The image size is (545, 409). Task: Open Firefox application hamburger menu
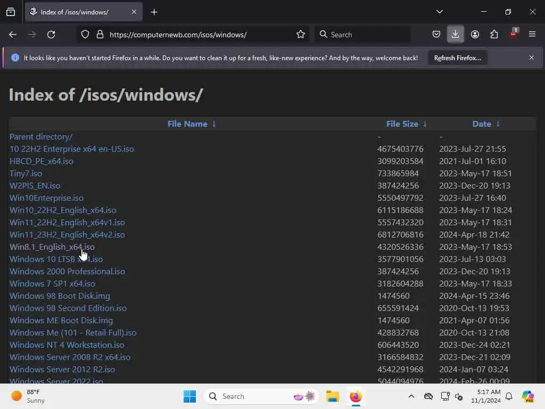[x=532, y=34]
